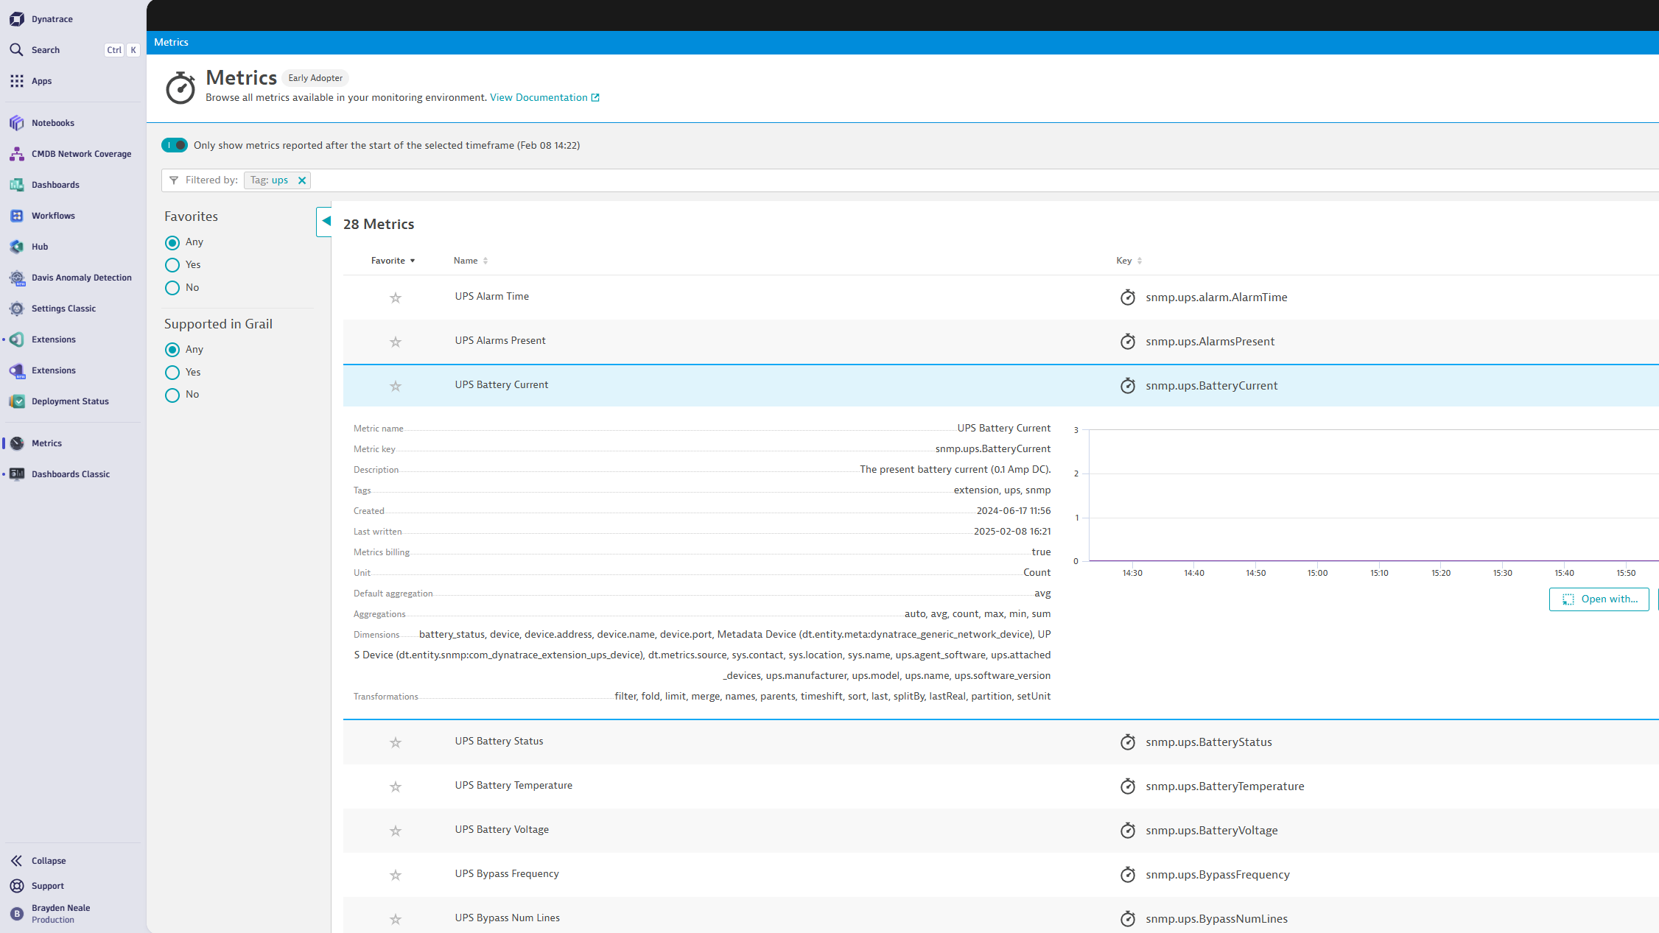Click the snmp.ups.AlarmsPresent key text
This screenshot has height=933, width=1659.
pyautogui.click(x=1210, y=342)
